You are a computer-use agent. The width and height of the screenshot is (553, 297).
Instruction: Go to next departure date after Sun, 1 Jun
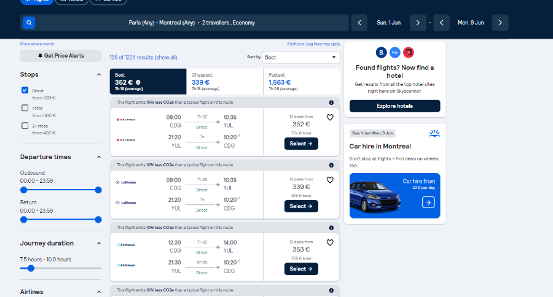tap(418, 23)
